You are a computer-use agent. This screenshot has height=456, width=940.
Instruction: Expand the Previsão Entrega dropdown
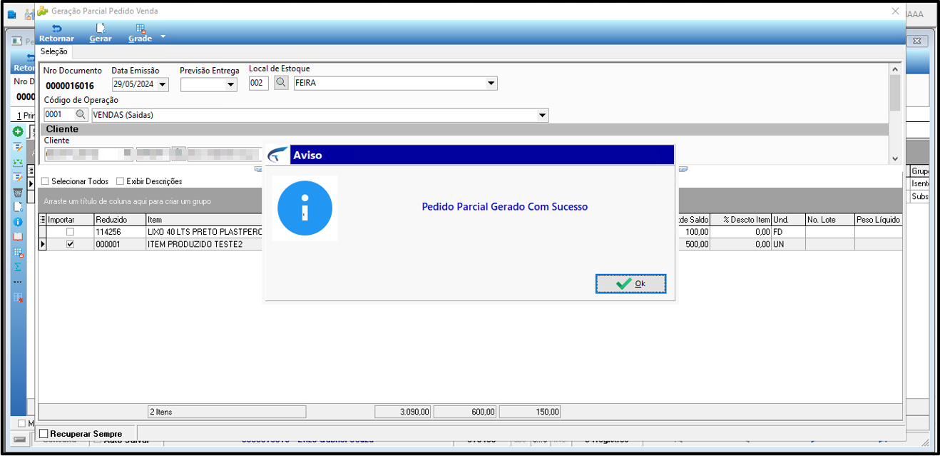tap(231, 85)
